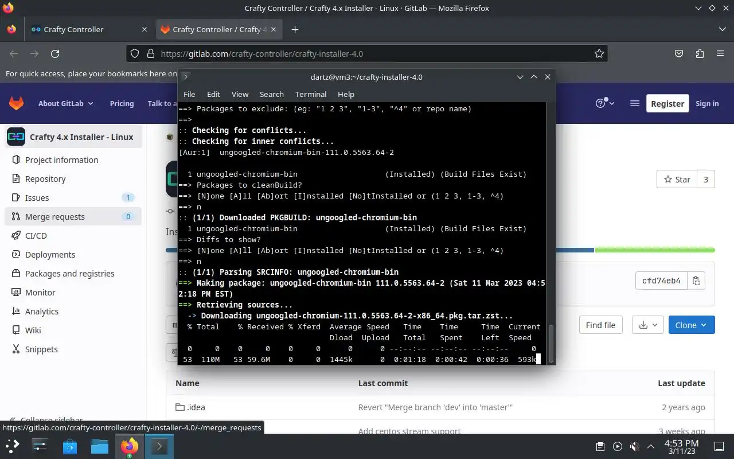
Task: Open Issues in sidebar
Action: [x=73, y=197]
